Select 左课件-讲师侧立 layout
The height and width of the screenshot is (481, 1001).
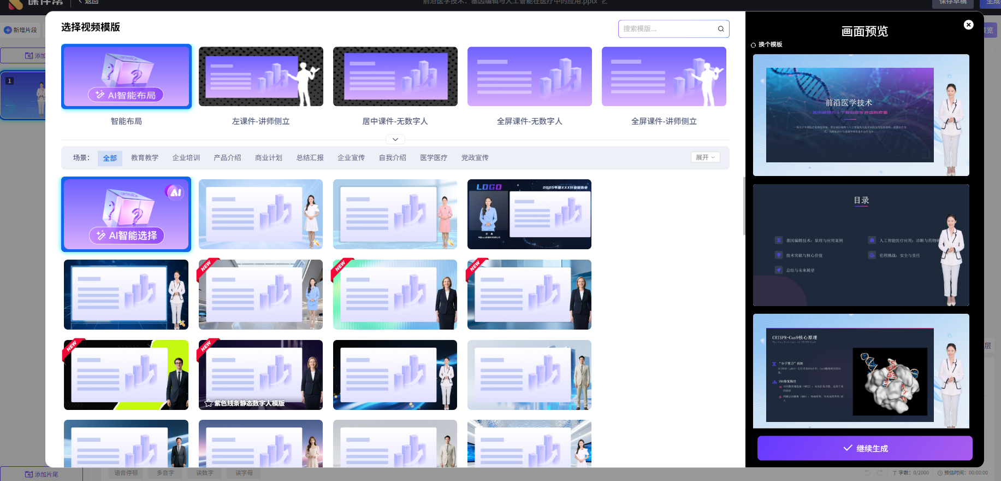point(260,77)
